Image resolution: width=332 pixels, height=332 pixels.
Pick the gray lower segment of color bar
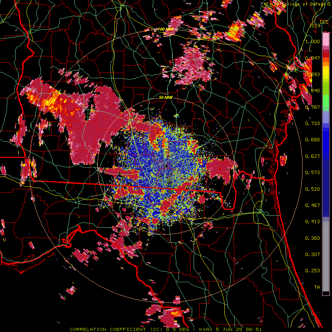pyautogui.click(x=326, y=256)
